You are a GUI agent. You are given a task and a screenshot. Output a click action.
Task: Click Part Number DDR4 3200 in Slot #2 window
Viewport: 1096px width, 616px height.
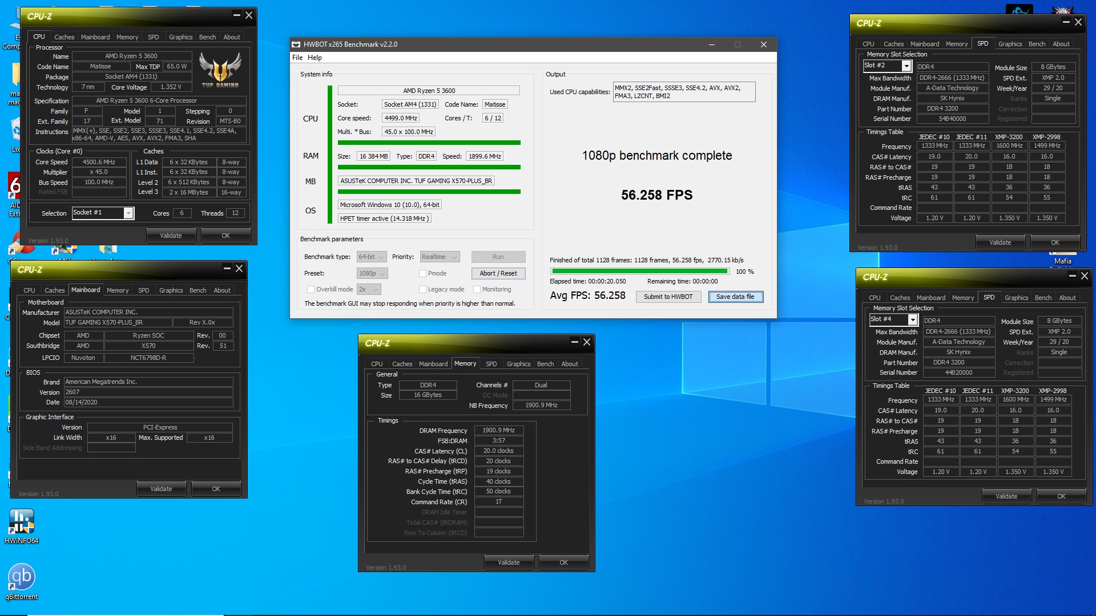pos(952,109)
